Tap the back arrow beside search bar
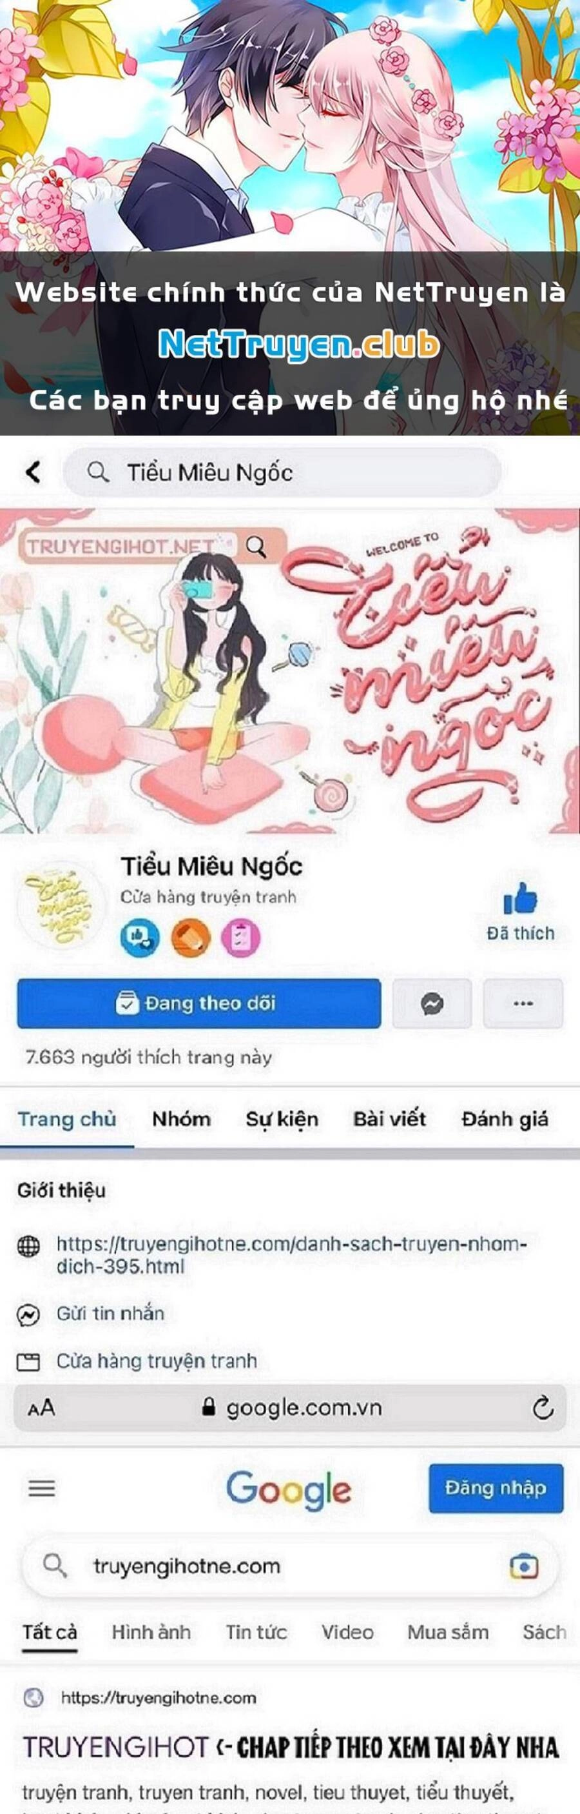Screen dimensions: 580x1814 pyautogui.click(x=33, y=472)
